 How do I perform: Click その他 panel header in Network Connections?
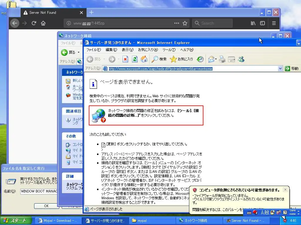coord(71,136)
